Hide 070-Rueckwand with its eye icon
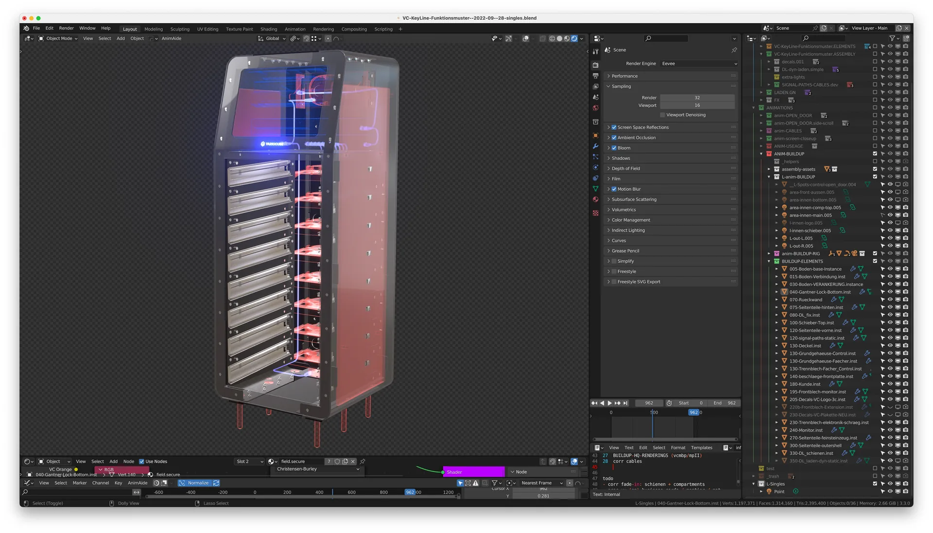933x533 pixels. tap(890, 300)
